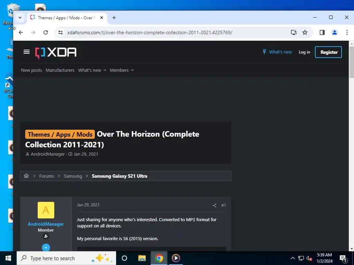Open Task View / Cortana circle
Image resolution: width=354 pixels, height=265 pixels.
tap(124, 258)
